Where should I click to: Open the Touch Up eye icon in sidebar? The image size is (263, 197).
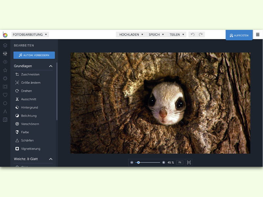pyautogui.click(x=5, y=62)
